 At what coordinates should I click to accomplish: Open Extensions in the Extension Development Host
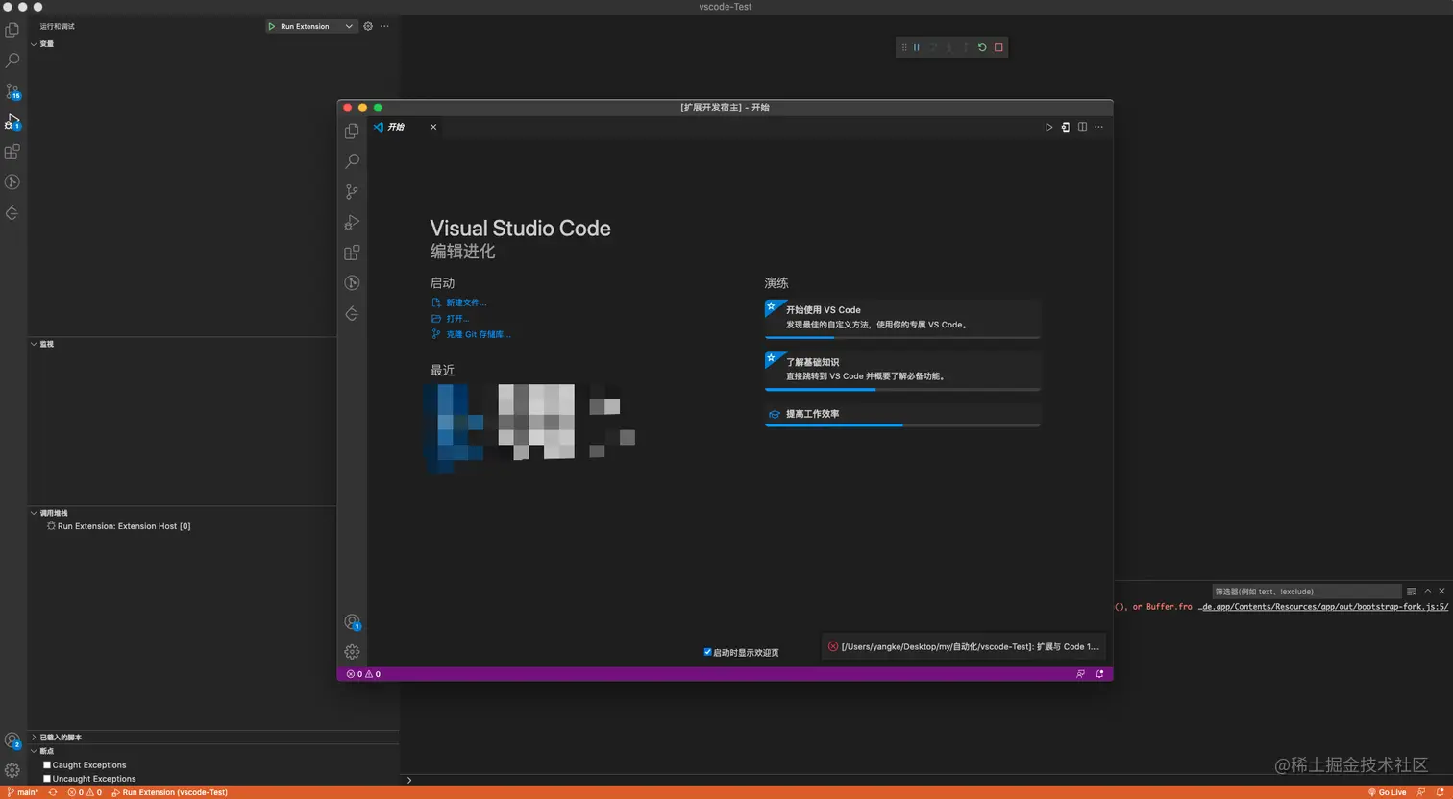(353, 253)
